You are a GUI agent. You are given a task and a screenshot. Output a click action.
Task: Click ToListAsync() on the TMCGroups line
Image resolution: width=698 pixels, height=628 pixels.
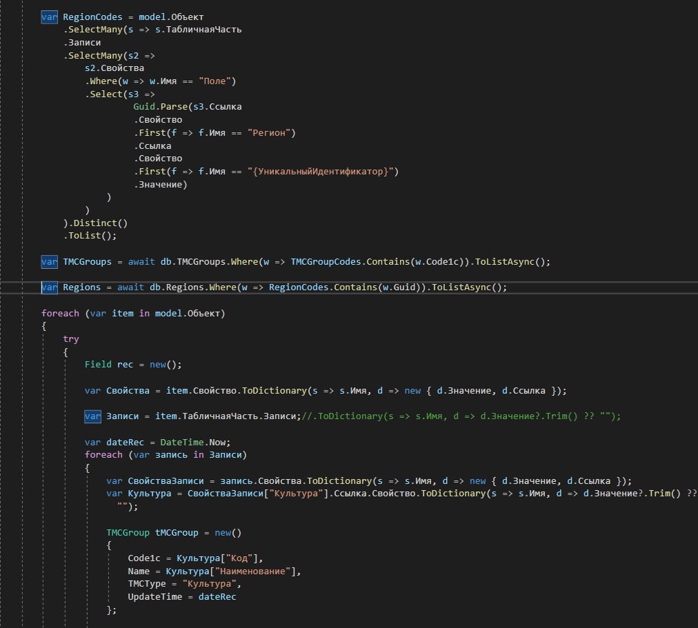[x=510, y=262]
